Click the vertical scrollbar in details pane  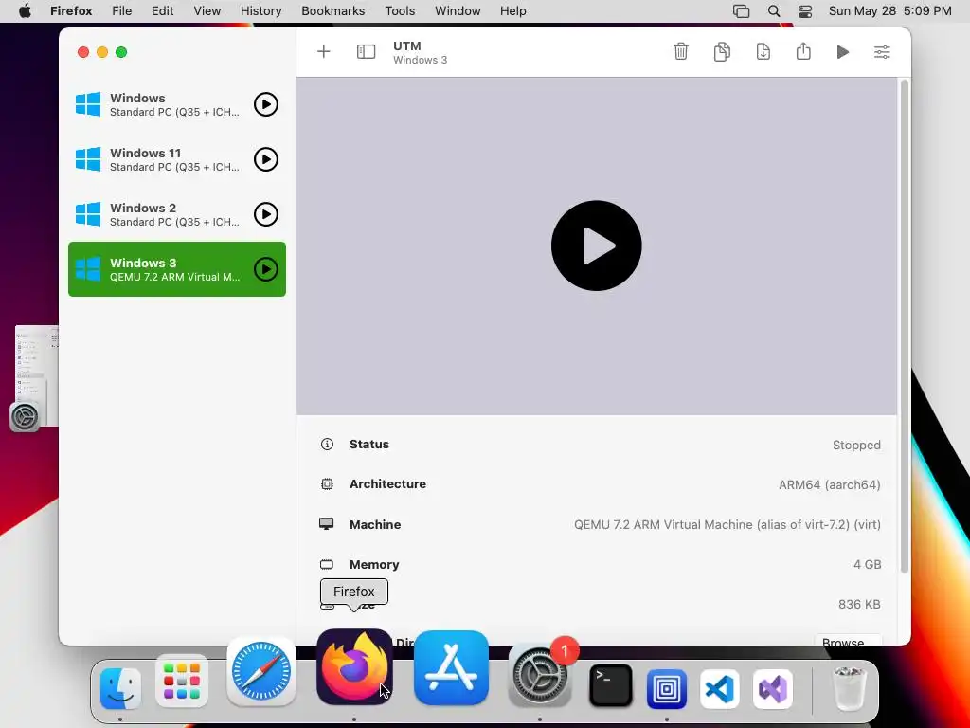904,326
